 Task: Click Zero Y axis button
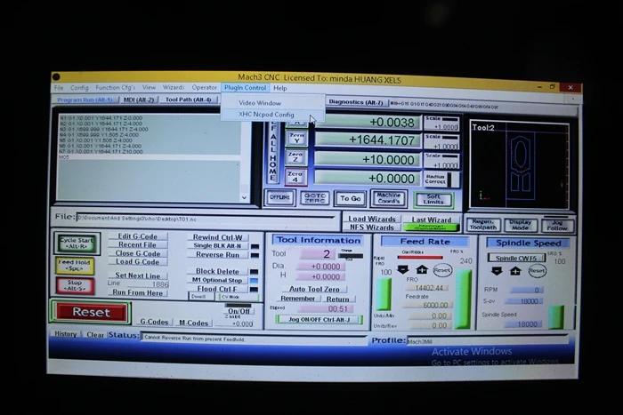pos(296,139)
